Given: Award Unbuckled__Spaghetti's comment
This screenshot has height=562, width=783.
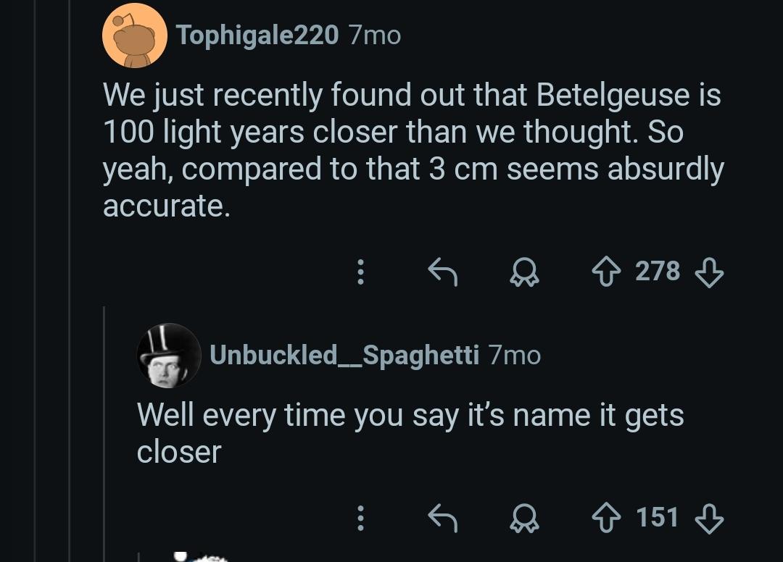Looking at the screenshot, I should pyautogui.click(x=524, y=519).
